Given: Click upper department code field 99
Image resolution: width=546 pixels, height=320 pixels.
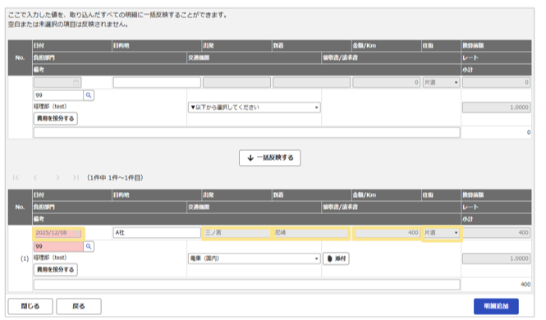Looking at the screenshot, I should click(x=58, y=95).
